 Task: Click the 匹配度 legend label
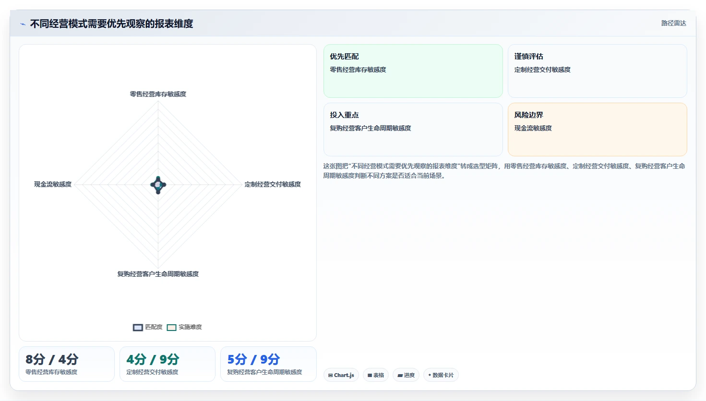coord(154,327)
